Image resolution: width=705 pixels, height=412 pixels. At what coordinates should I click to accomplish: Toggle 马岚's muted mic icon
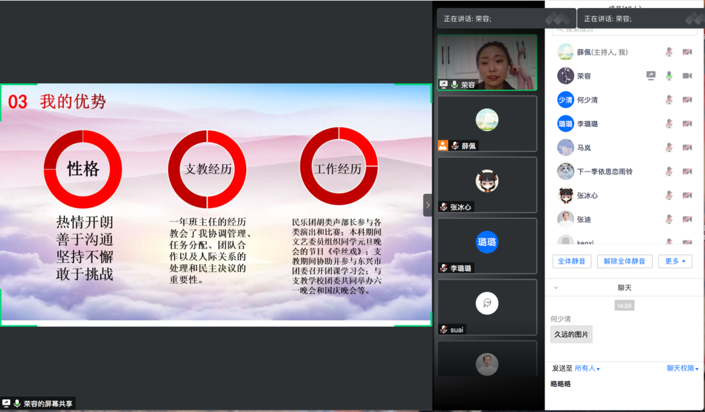[669, 147]
